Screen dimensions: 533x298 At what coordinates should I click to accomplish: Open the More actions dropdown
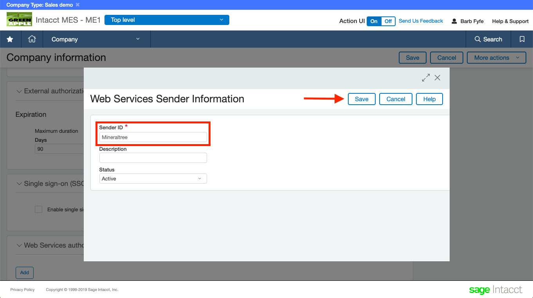coord(497,57)
